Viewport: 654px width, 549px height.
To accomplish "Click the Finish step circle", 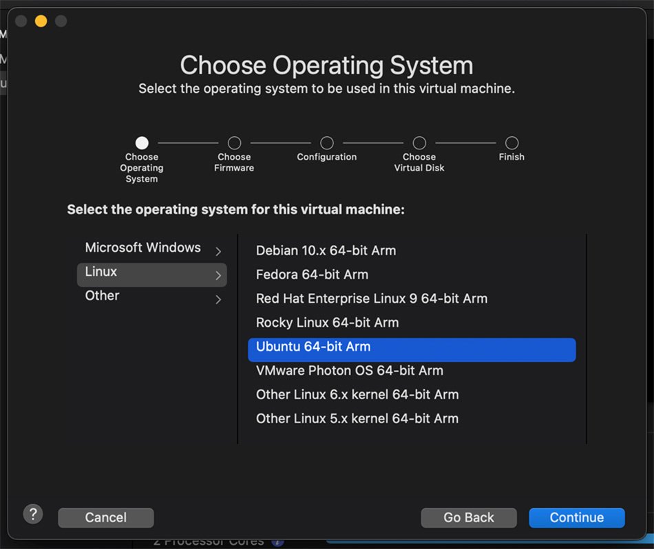I will coord(511,143).
